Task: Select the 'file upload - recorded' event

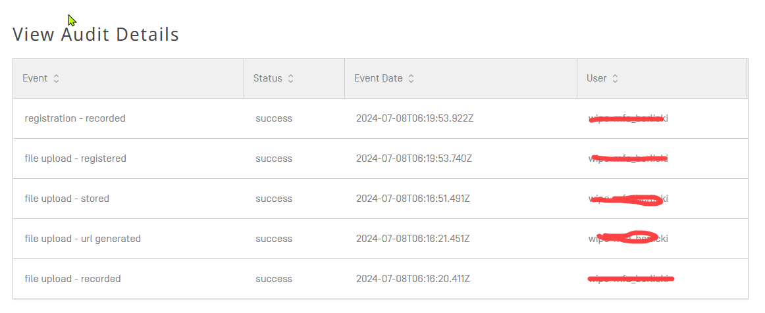Action: tap(73, 279)
